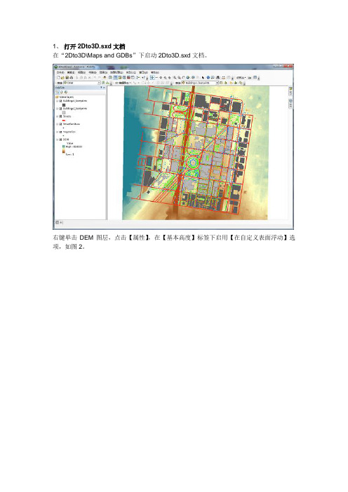This screenshot has height=492, width=348.
Task: Click the Vegetation layer name
Action: (69, 132)
